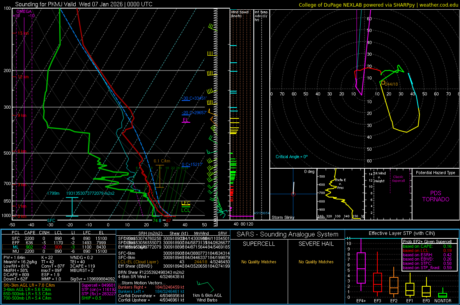
Task: Click the OMEGA label on the skew-T
Action: [24, 11]
